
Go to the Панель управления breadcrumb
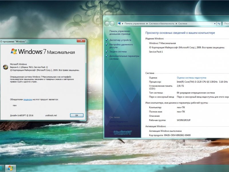point(135,24)
